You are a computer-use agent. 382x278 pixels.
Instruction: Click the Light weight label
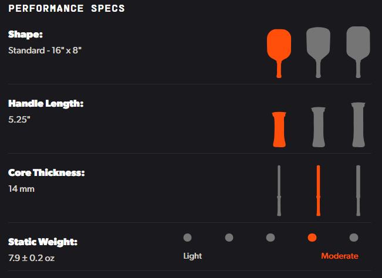(x=192, y=256)
